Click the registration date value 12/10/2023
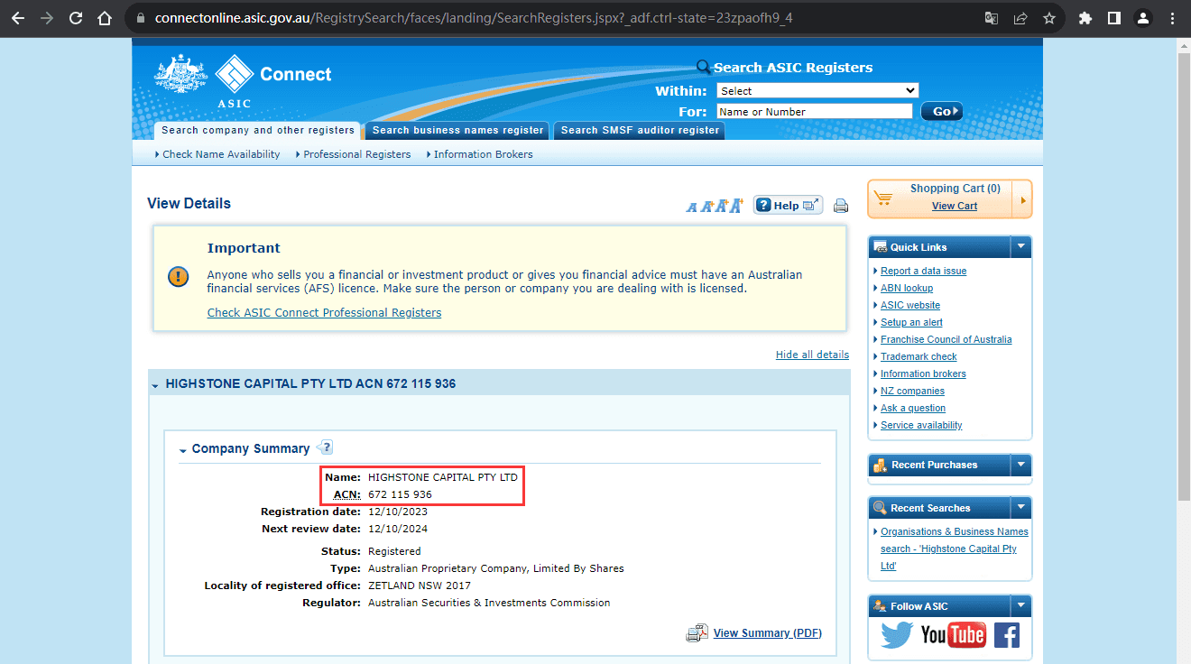This screenshot has width=1191, height=664. pyautogui.click(x=398, y=512)
